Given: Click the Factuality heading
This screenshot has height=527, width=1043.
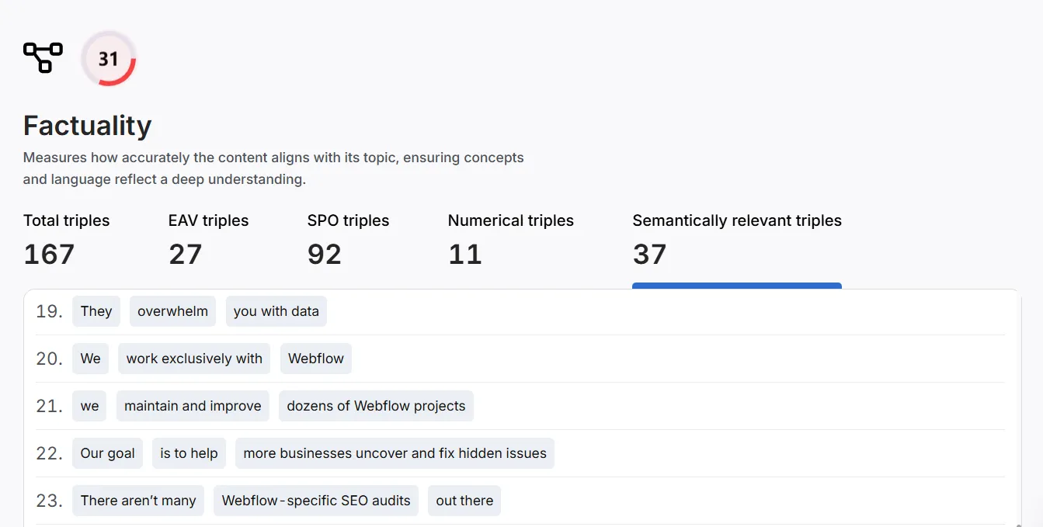Looking at the screenshot, I should pos(87,126).
